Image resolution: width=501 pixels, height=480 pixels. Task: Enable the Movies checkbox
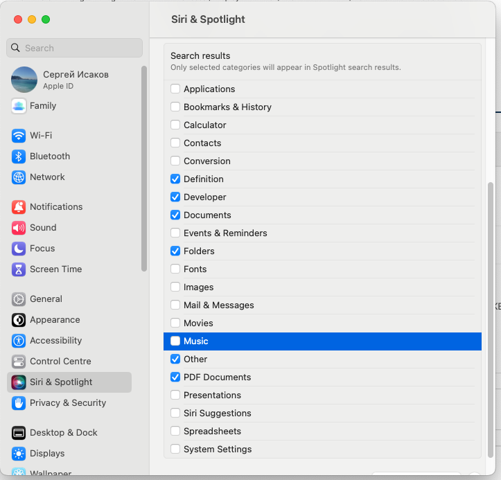pos(175,323)
